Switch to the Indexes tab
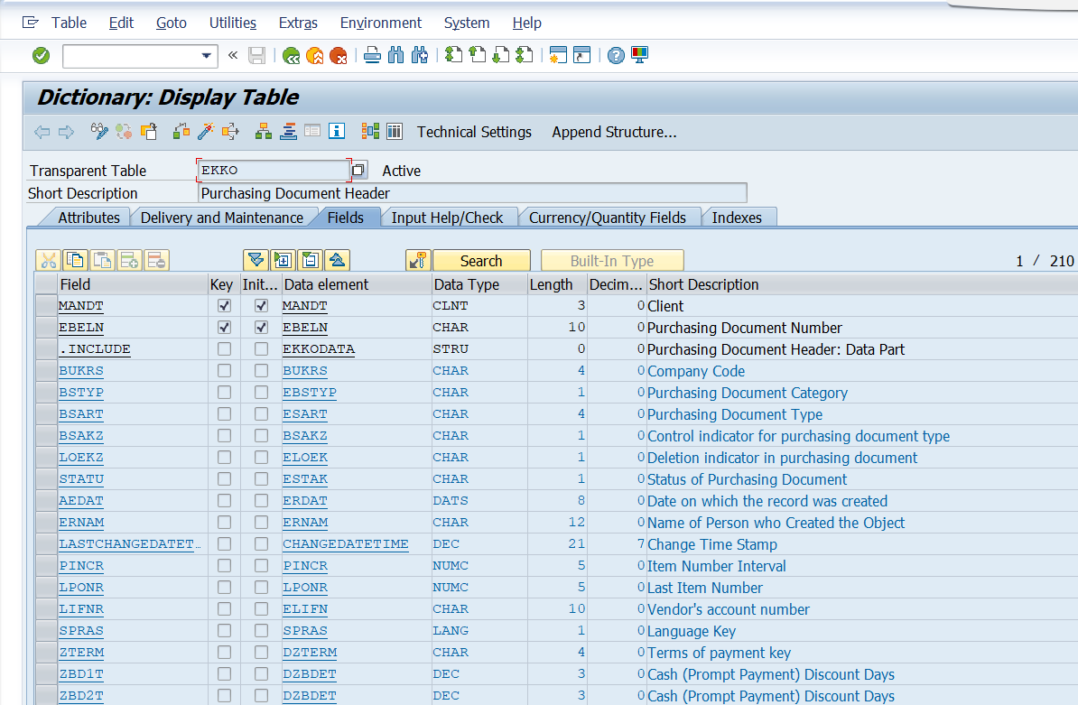1078x705 pixels. (x=737, y=218)
